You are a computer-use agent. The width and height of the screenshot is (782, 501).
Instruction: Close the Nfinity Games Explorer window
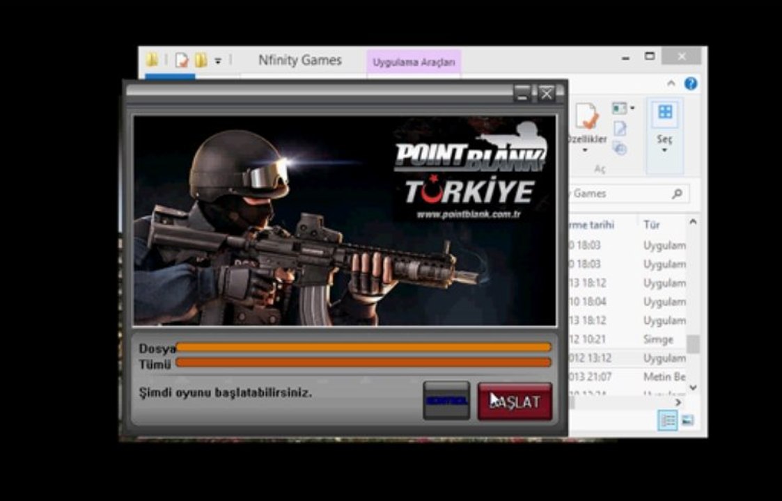pyautogui.click(x=682, y=56)
